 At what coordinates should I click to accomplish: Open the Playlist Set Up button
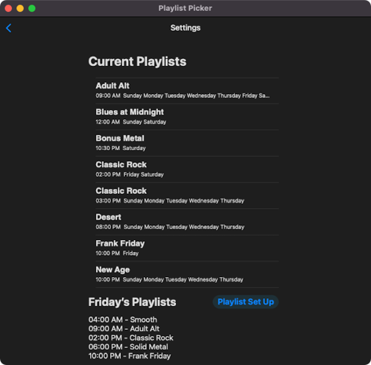[x=245, y=301]
